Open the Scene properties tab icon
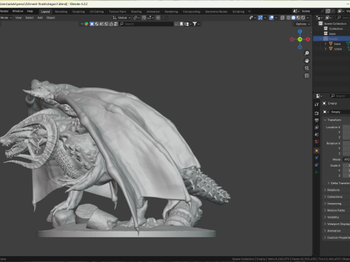Image resolution: width=350 pixels, height=262 pixels. 316,135
